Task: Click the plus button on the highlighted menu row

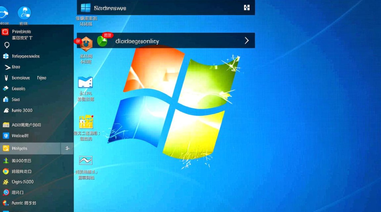Action: tap(67, 148)
